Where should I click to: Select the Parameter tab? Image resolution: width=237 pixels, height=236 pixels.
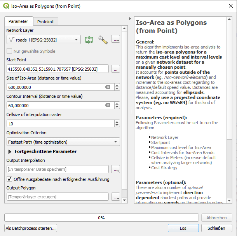[x=19, y=22]
